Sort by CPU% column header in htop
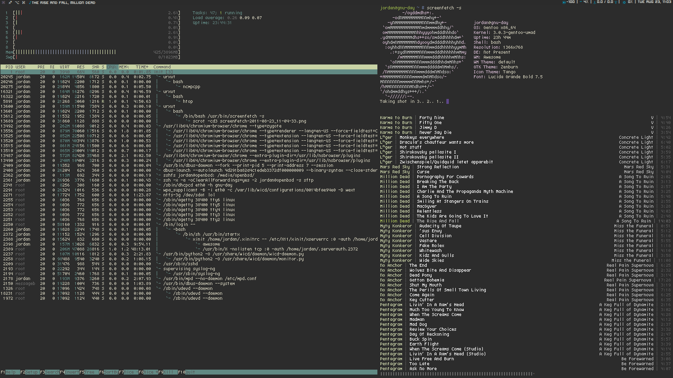The image size is (673, 378). click(x=112, y=67)
